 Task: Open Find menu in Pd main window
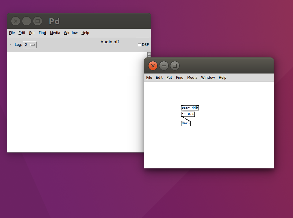pos(42,33)
